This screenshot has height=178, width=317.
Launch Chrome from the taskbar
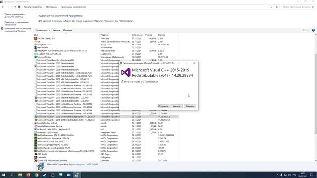click(x=36, y=175)
